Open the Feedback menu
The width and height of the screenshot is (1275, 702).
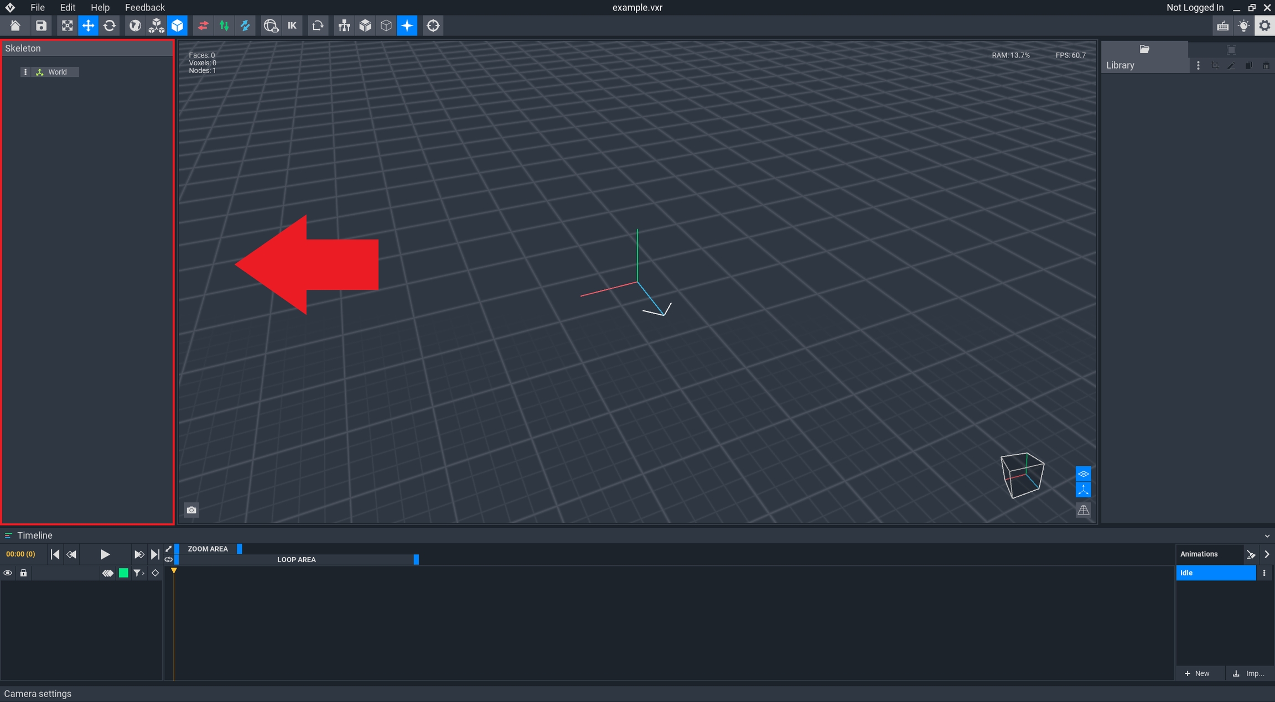144,7
